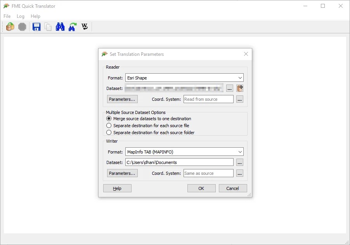Open the Log menu
Viewport: 350px width, 245px height.
pyautogui.click(x=20, y=16)
